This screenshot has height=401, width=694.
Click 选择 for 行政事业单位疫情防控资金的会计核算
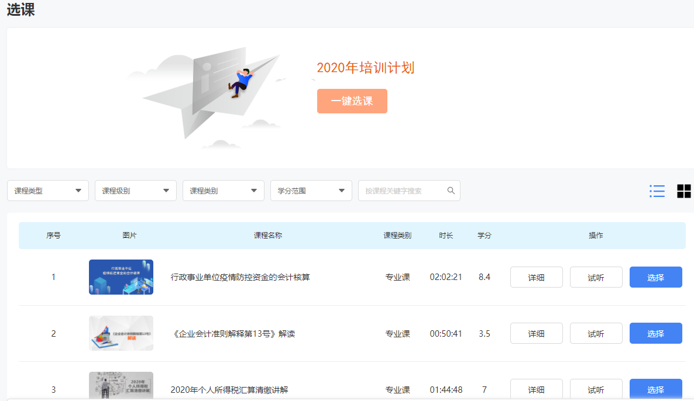655,277
